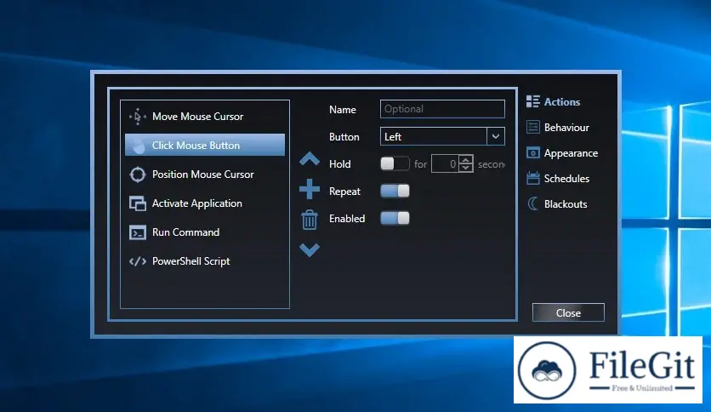The width and height of the screenshot is (711, 412).
Task: Turn off the Repeat switch
Action: 395,191
